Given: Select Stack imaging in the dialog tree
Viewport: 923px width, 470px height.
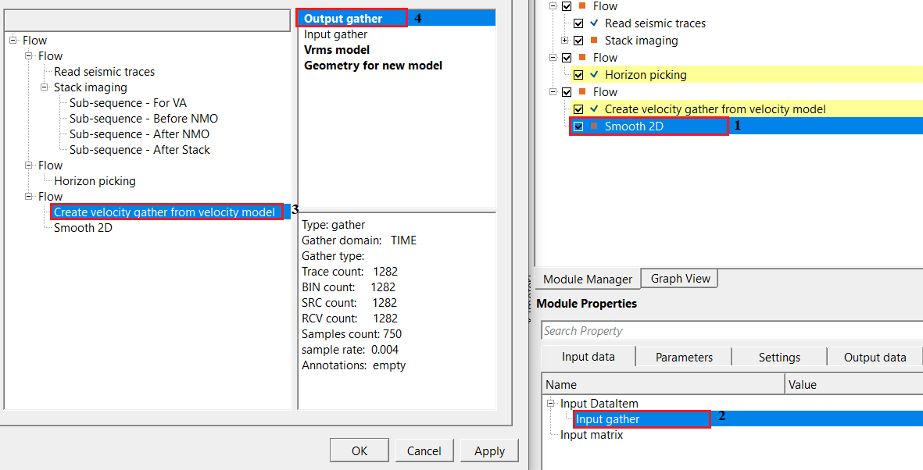Looking at the screenshot, I should point(90,87).
